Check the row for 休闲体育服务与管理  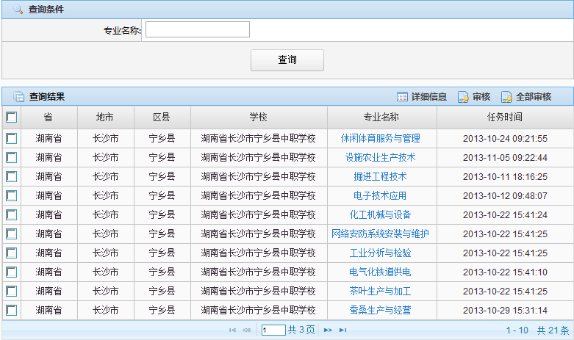click(11, 138)
